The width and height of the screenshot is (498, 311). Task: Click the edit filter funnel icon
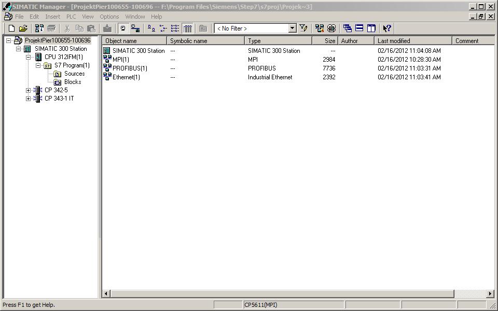click(x=303, y=29)
